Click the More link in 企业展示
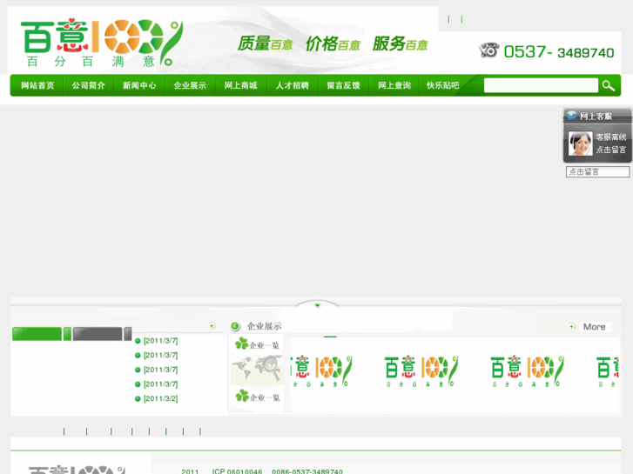This screenshot has height=474, width=633. point(594,327)
